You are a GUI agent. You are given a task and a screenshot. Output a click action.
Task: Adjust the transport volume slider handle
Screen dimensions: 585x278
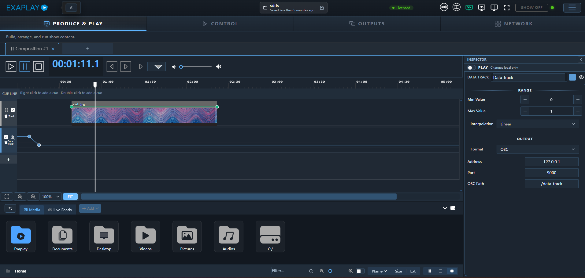[181, 67]
